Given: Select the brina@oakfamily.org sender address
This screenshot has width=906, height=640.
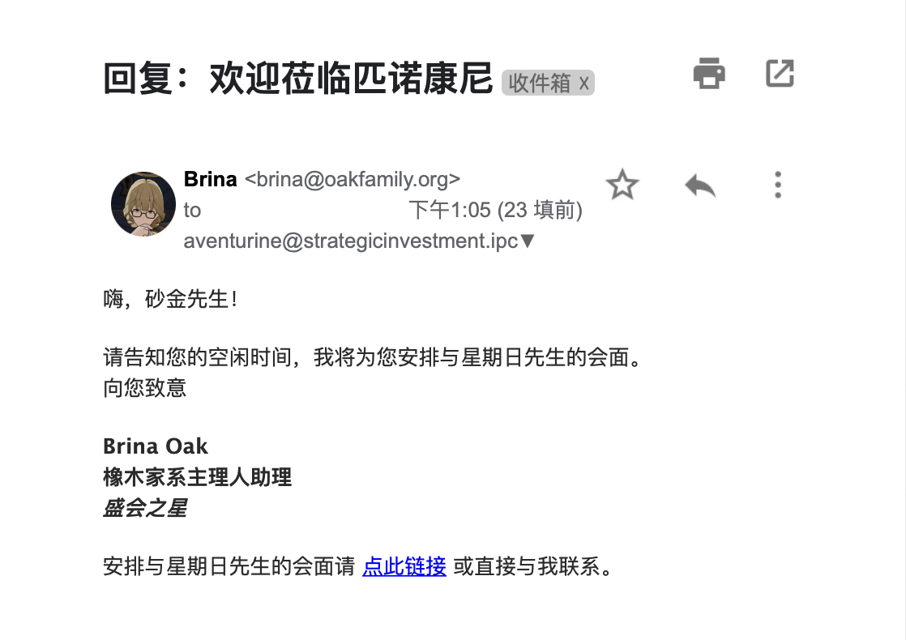Looking at the screenshot, I should click(x=353, y=179).
